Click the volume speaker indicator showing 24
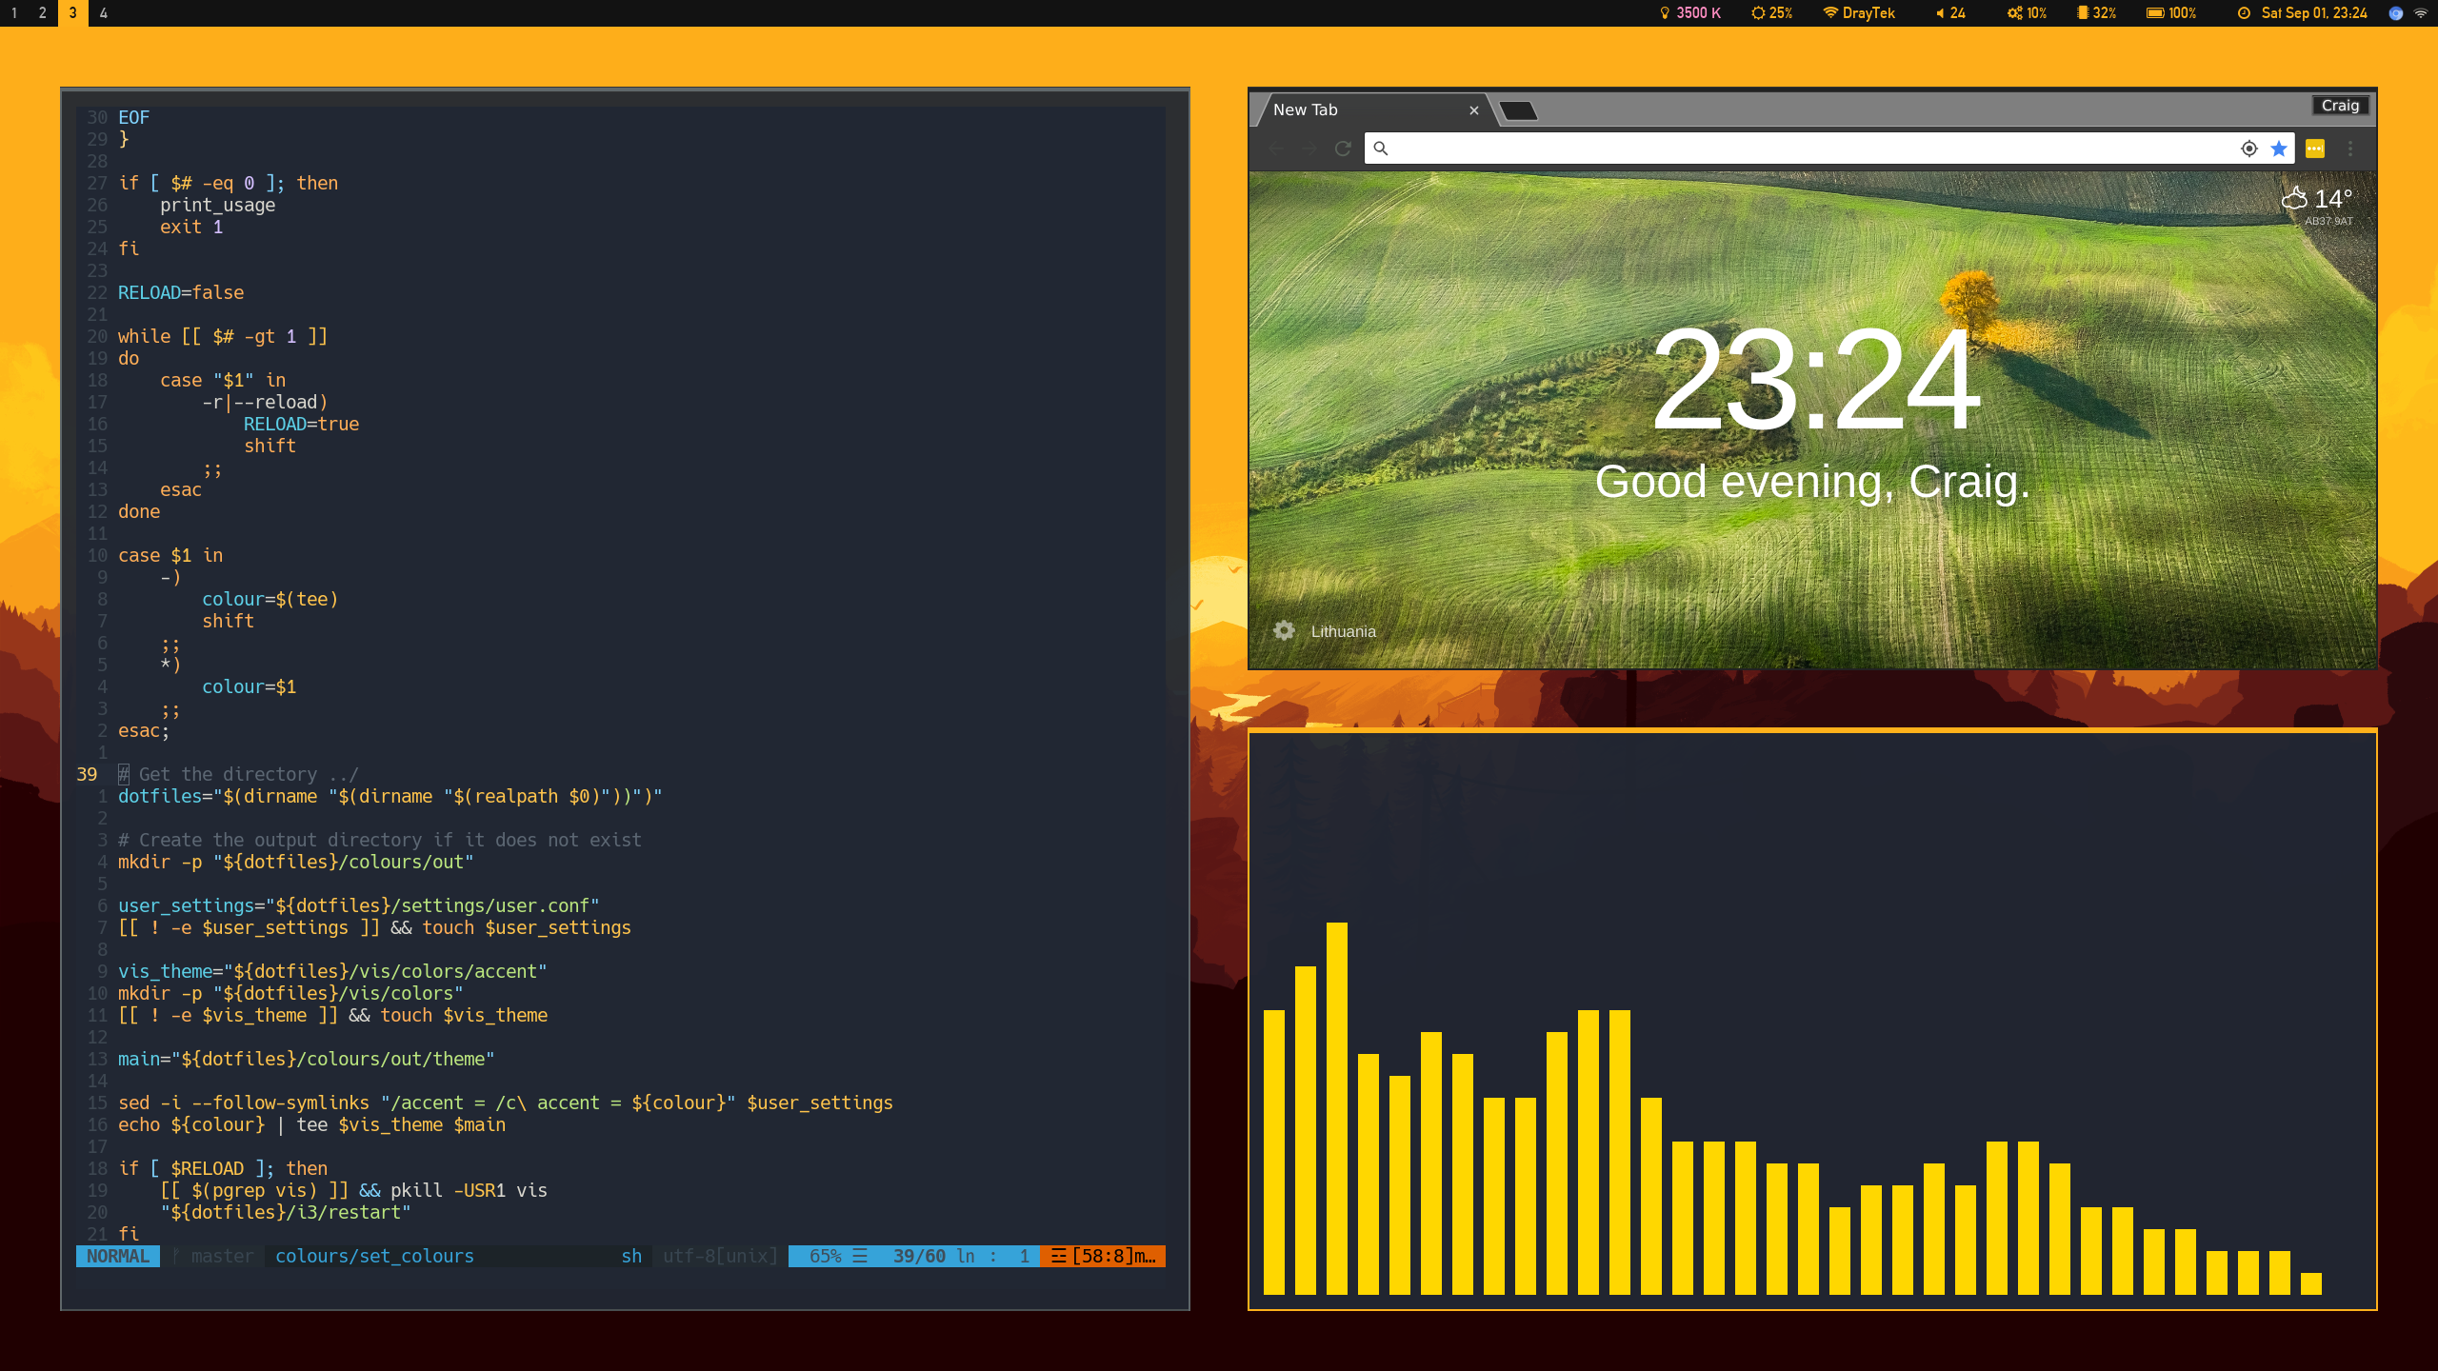 coord(1949,13)
